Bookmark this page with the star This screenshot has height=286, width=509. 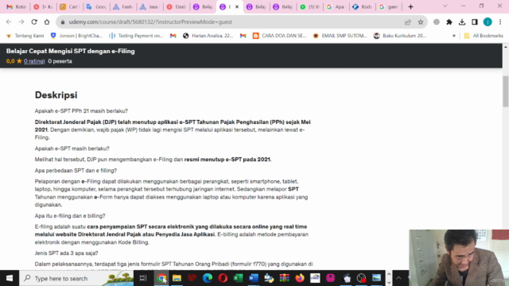pos(421,22)
